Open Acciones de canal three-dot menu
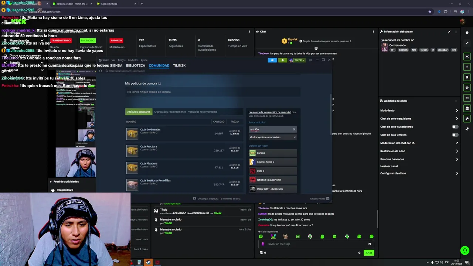 point(456,100)
